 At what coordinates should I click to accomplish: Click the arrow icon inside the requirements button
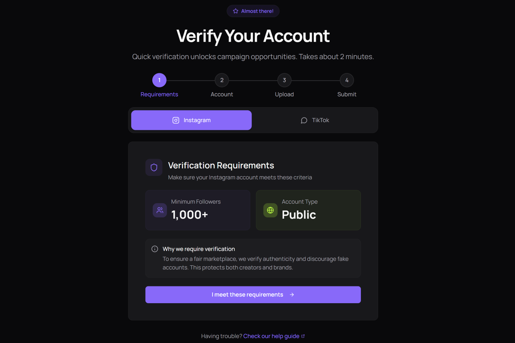(291, 295)
